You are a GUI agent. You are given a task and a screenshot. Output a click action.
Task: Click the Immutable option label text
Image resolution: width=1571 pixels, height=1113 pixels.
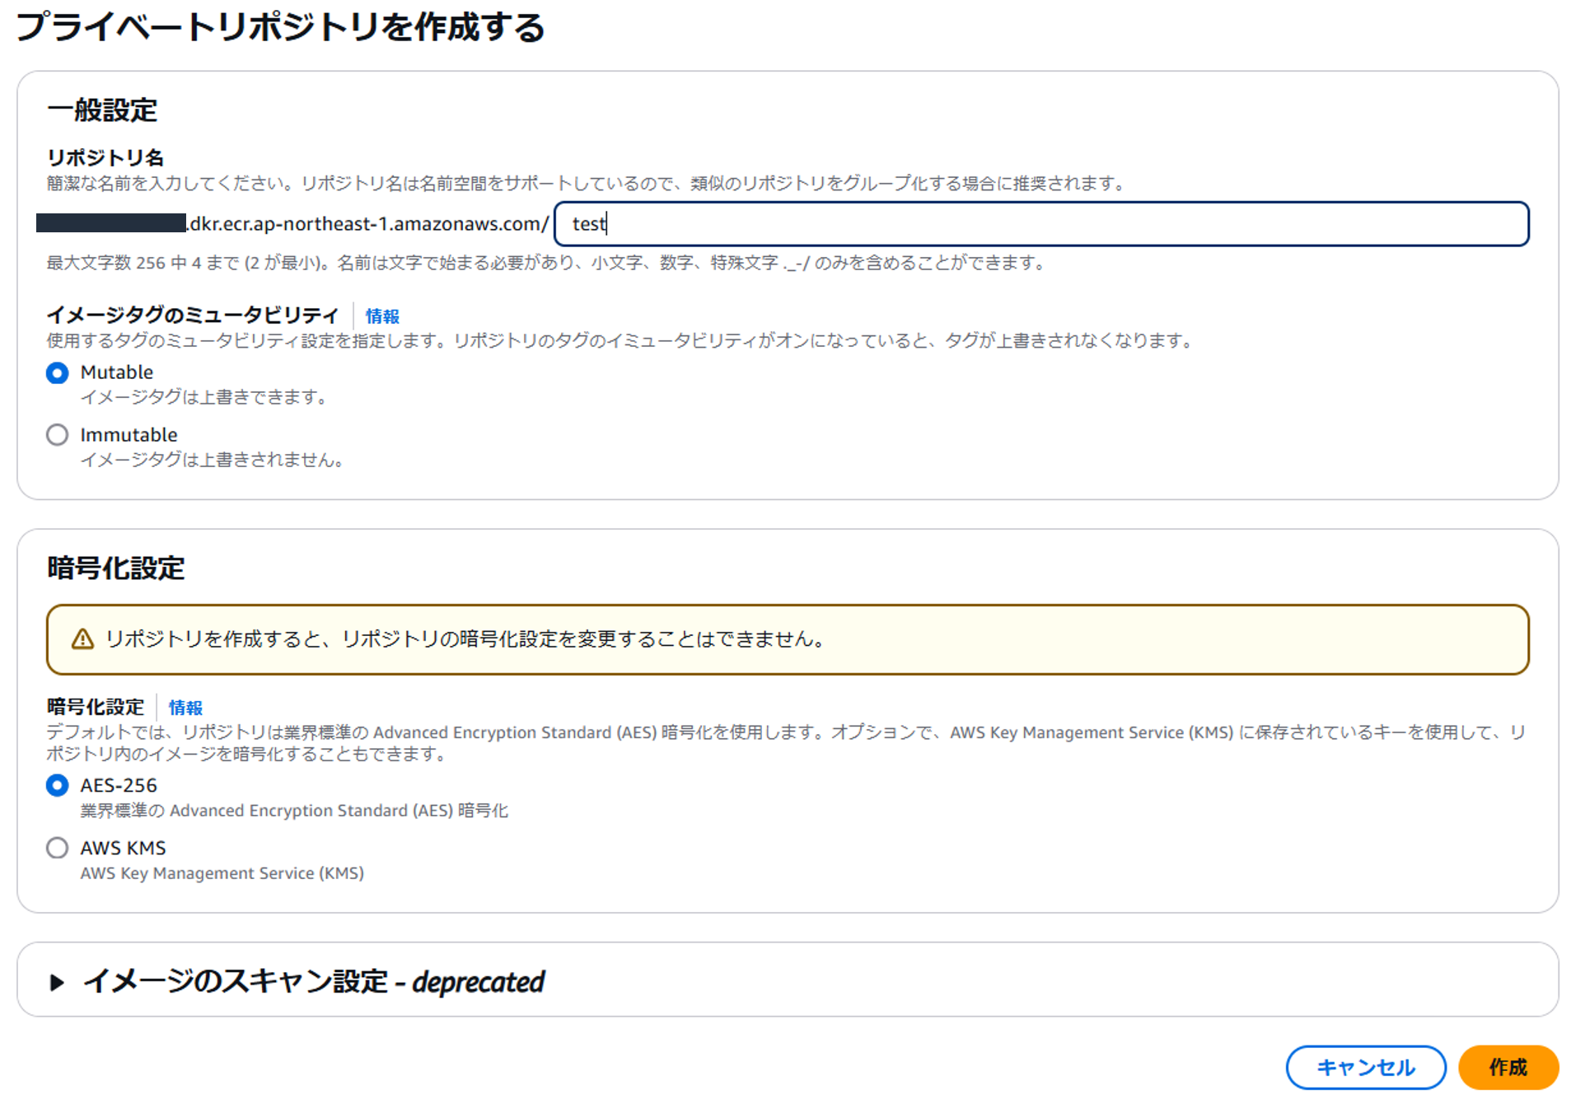point(129,434)
